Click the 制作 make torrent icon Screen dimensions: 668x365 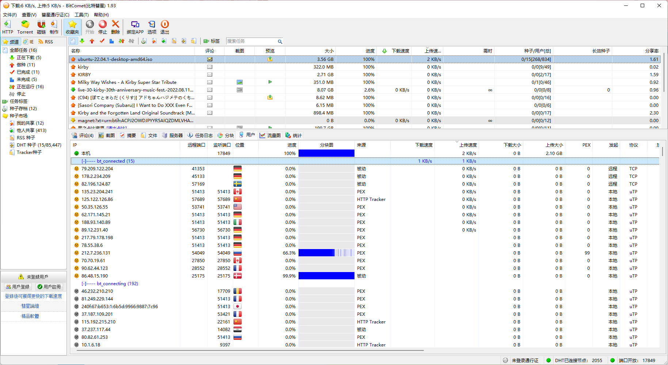pos(54,27)
